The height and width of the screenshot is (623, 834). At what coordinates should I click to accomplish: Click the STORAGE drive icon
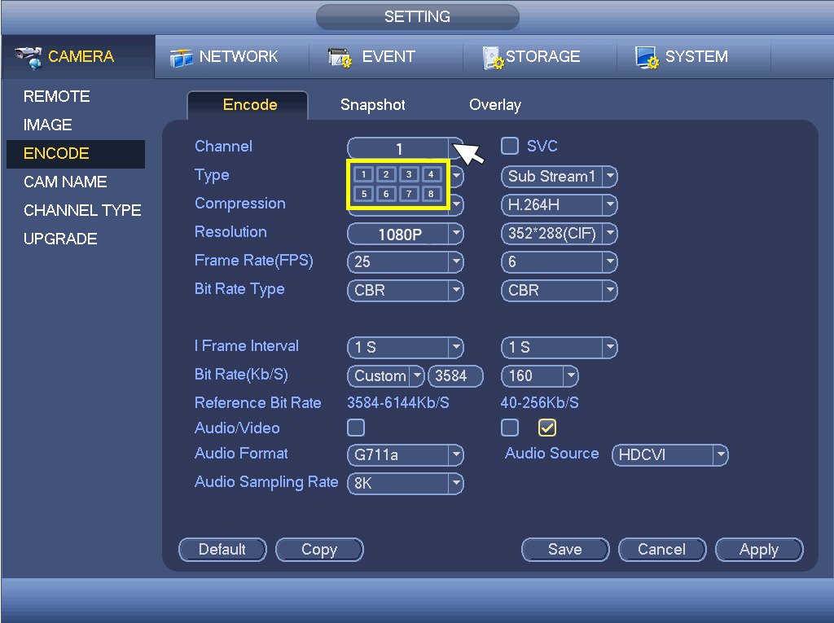[x=493, y=57]
